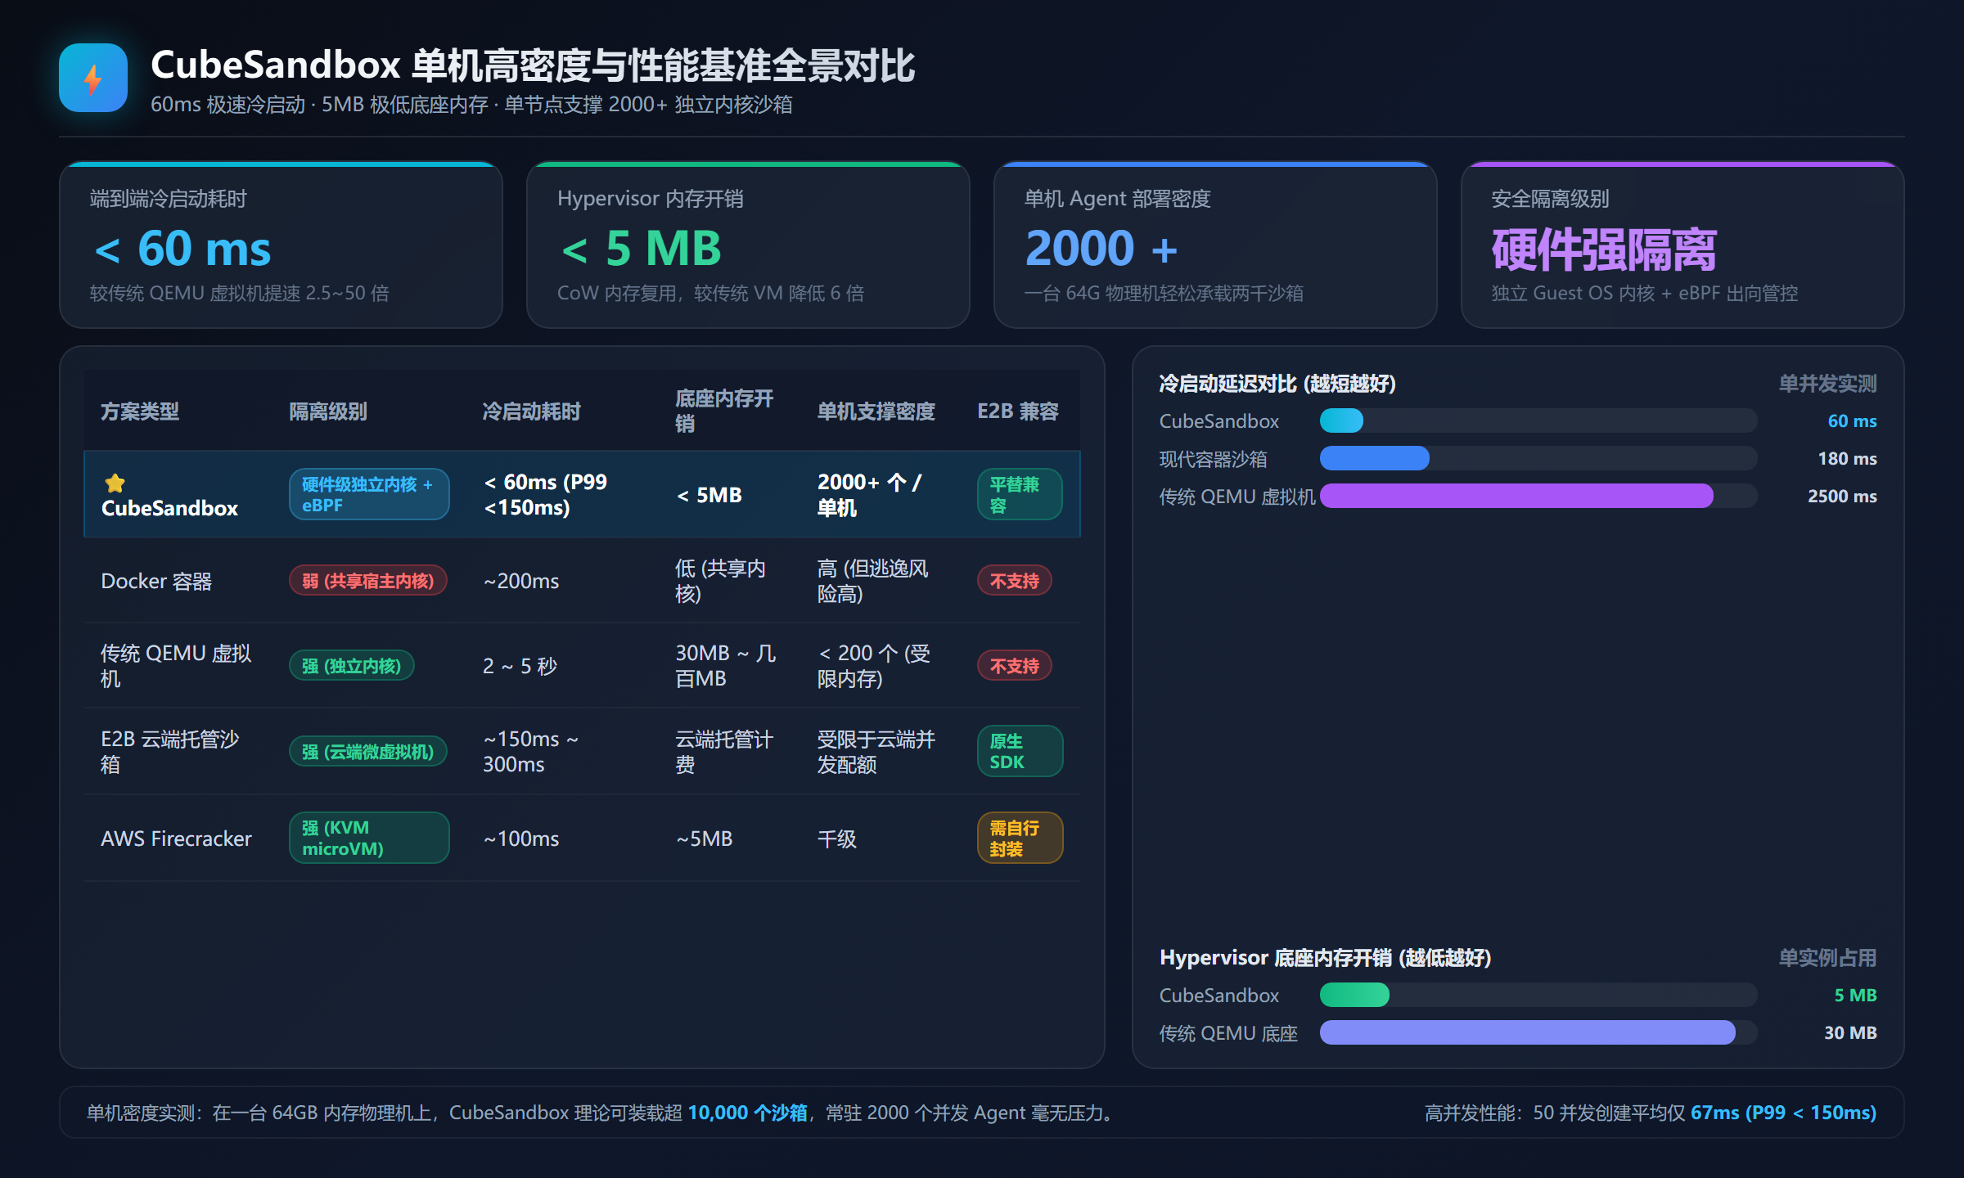Click the 传统 QEMU 底座 30 MB bar
This screenshot has width=1964, height=1178.
click(x=1528, y=1032)
